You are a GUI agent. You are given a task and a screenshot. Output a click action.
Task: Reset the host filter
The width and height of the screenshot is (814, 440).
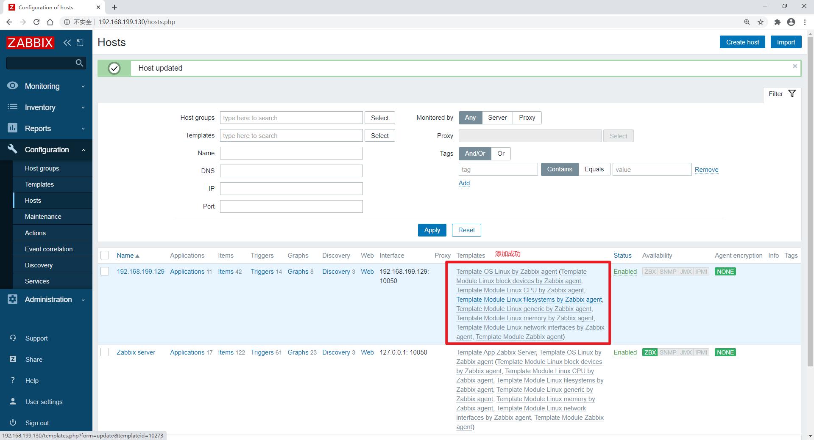point(466,230)
